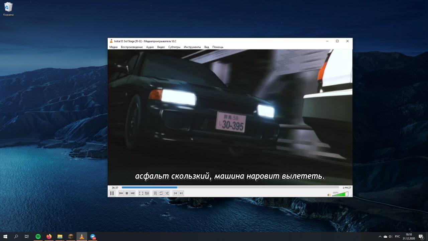Viewport: 428px width, 241px height.
Task: Seek on the playback progress bar
Action: point(230,187)
